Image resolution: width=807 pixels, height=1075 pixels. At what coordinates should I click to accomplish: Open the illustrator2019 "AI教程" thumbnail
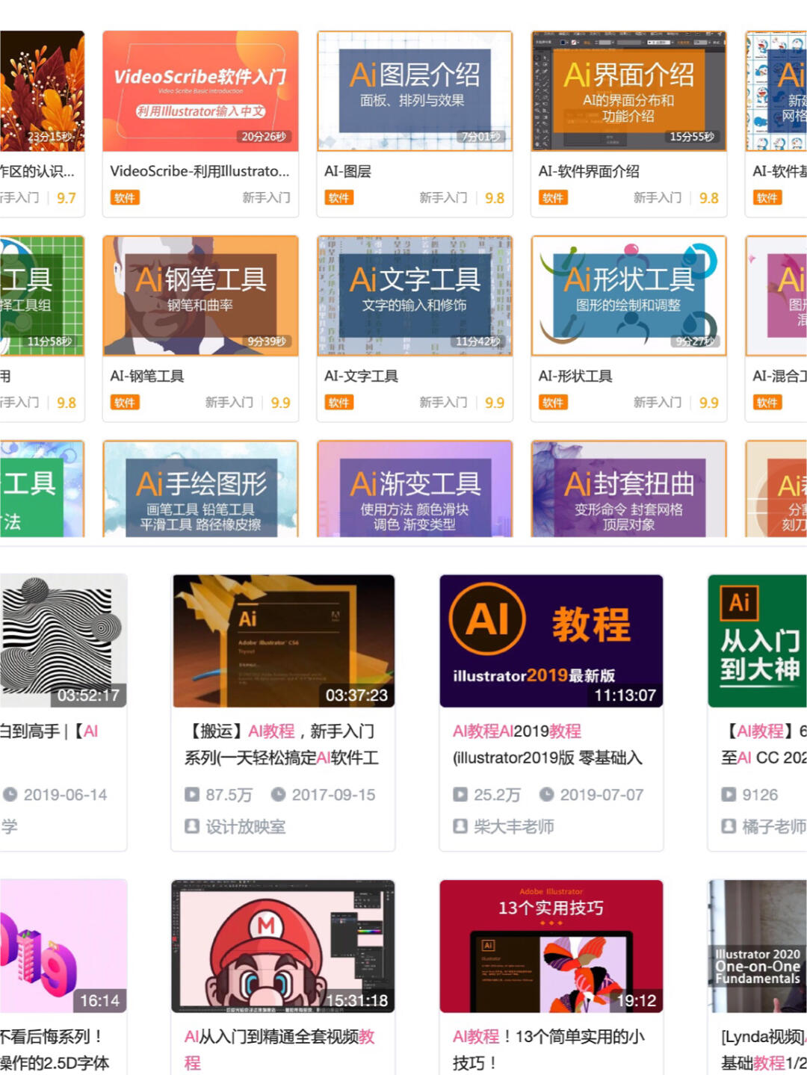pyautogui.click(x=551, y=640)
